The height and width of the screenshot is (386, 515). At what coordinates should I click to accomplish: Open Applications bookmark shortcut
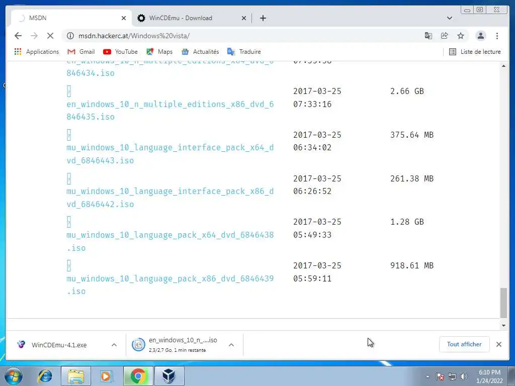tap(36, 52)
